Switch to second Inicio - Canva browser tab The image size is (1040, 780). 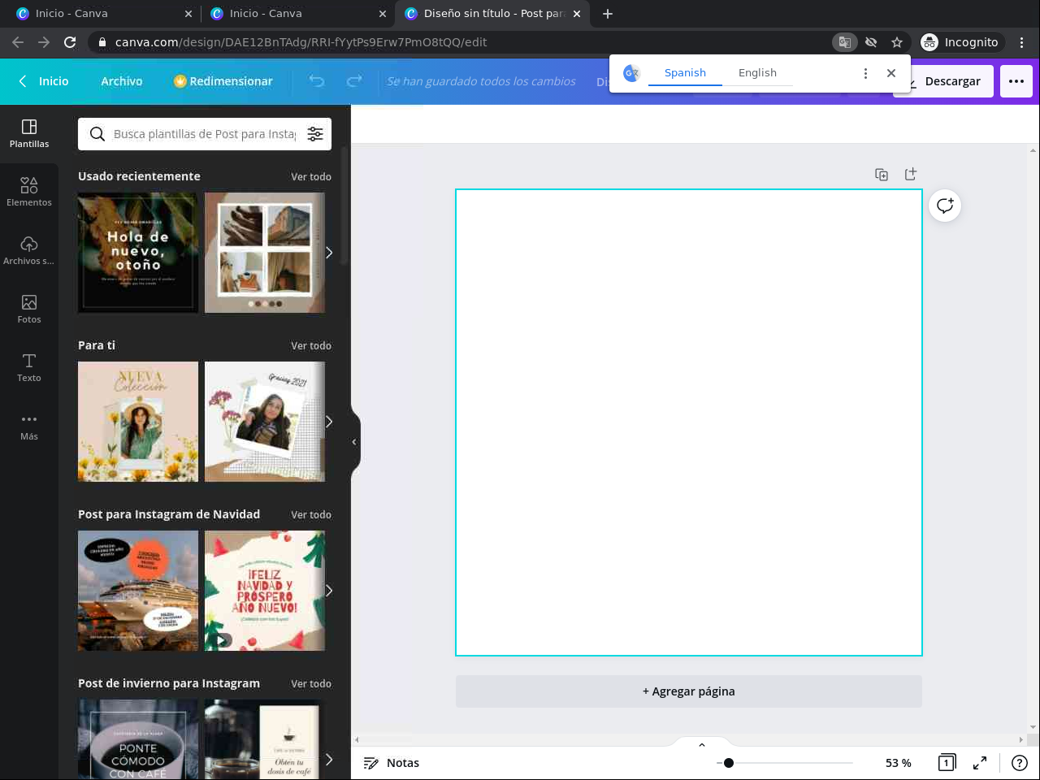click(297, 14)
